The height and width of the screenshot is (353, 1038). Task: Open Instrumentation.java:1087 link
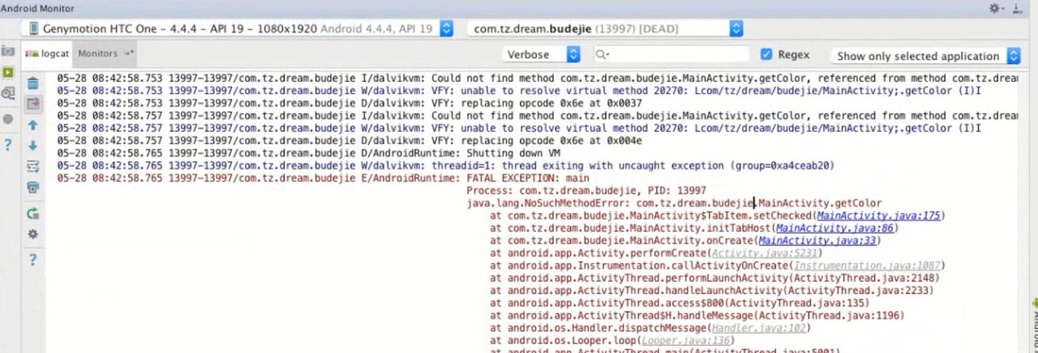tap(867, 266)
